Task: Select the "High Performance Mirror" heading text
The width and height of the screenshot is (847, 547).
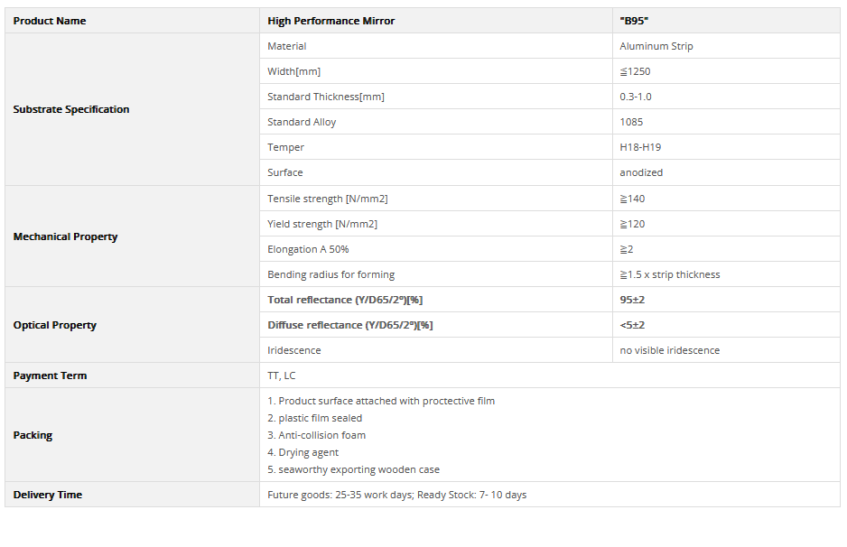Action: 330,21
